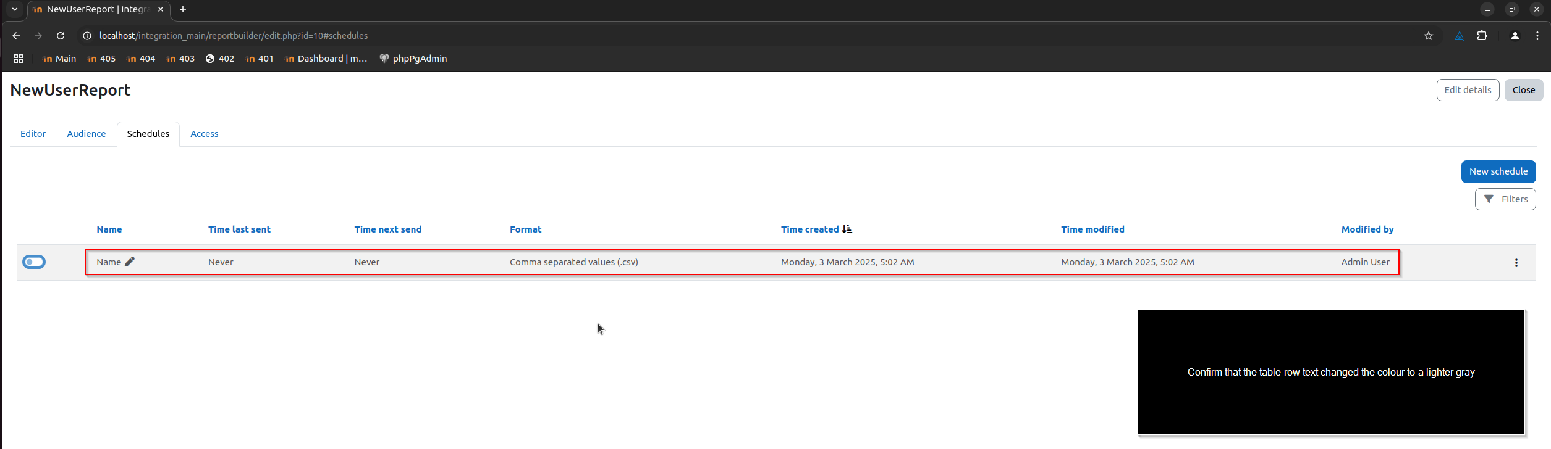This screenshot has height=449, width=1551.
Task: Sort by Time created column
Action: pyautogui.click(x=809, y=229)
